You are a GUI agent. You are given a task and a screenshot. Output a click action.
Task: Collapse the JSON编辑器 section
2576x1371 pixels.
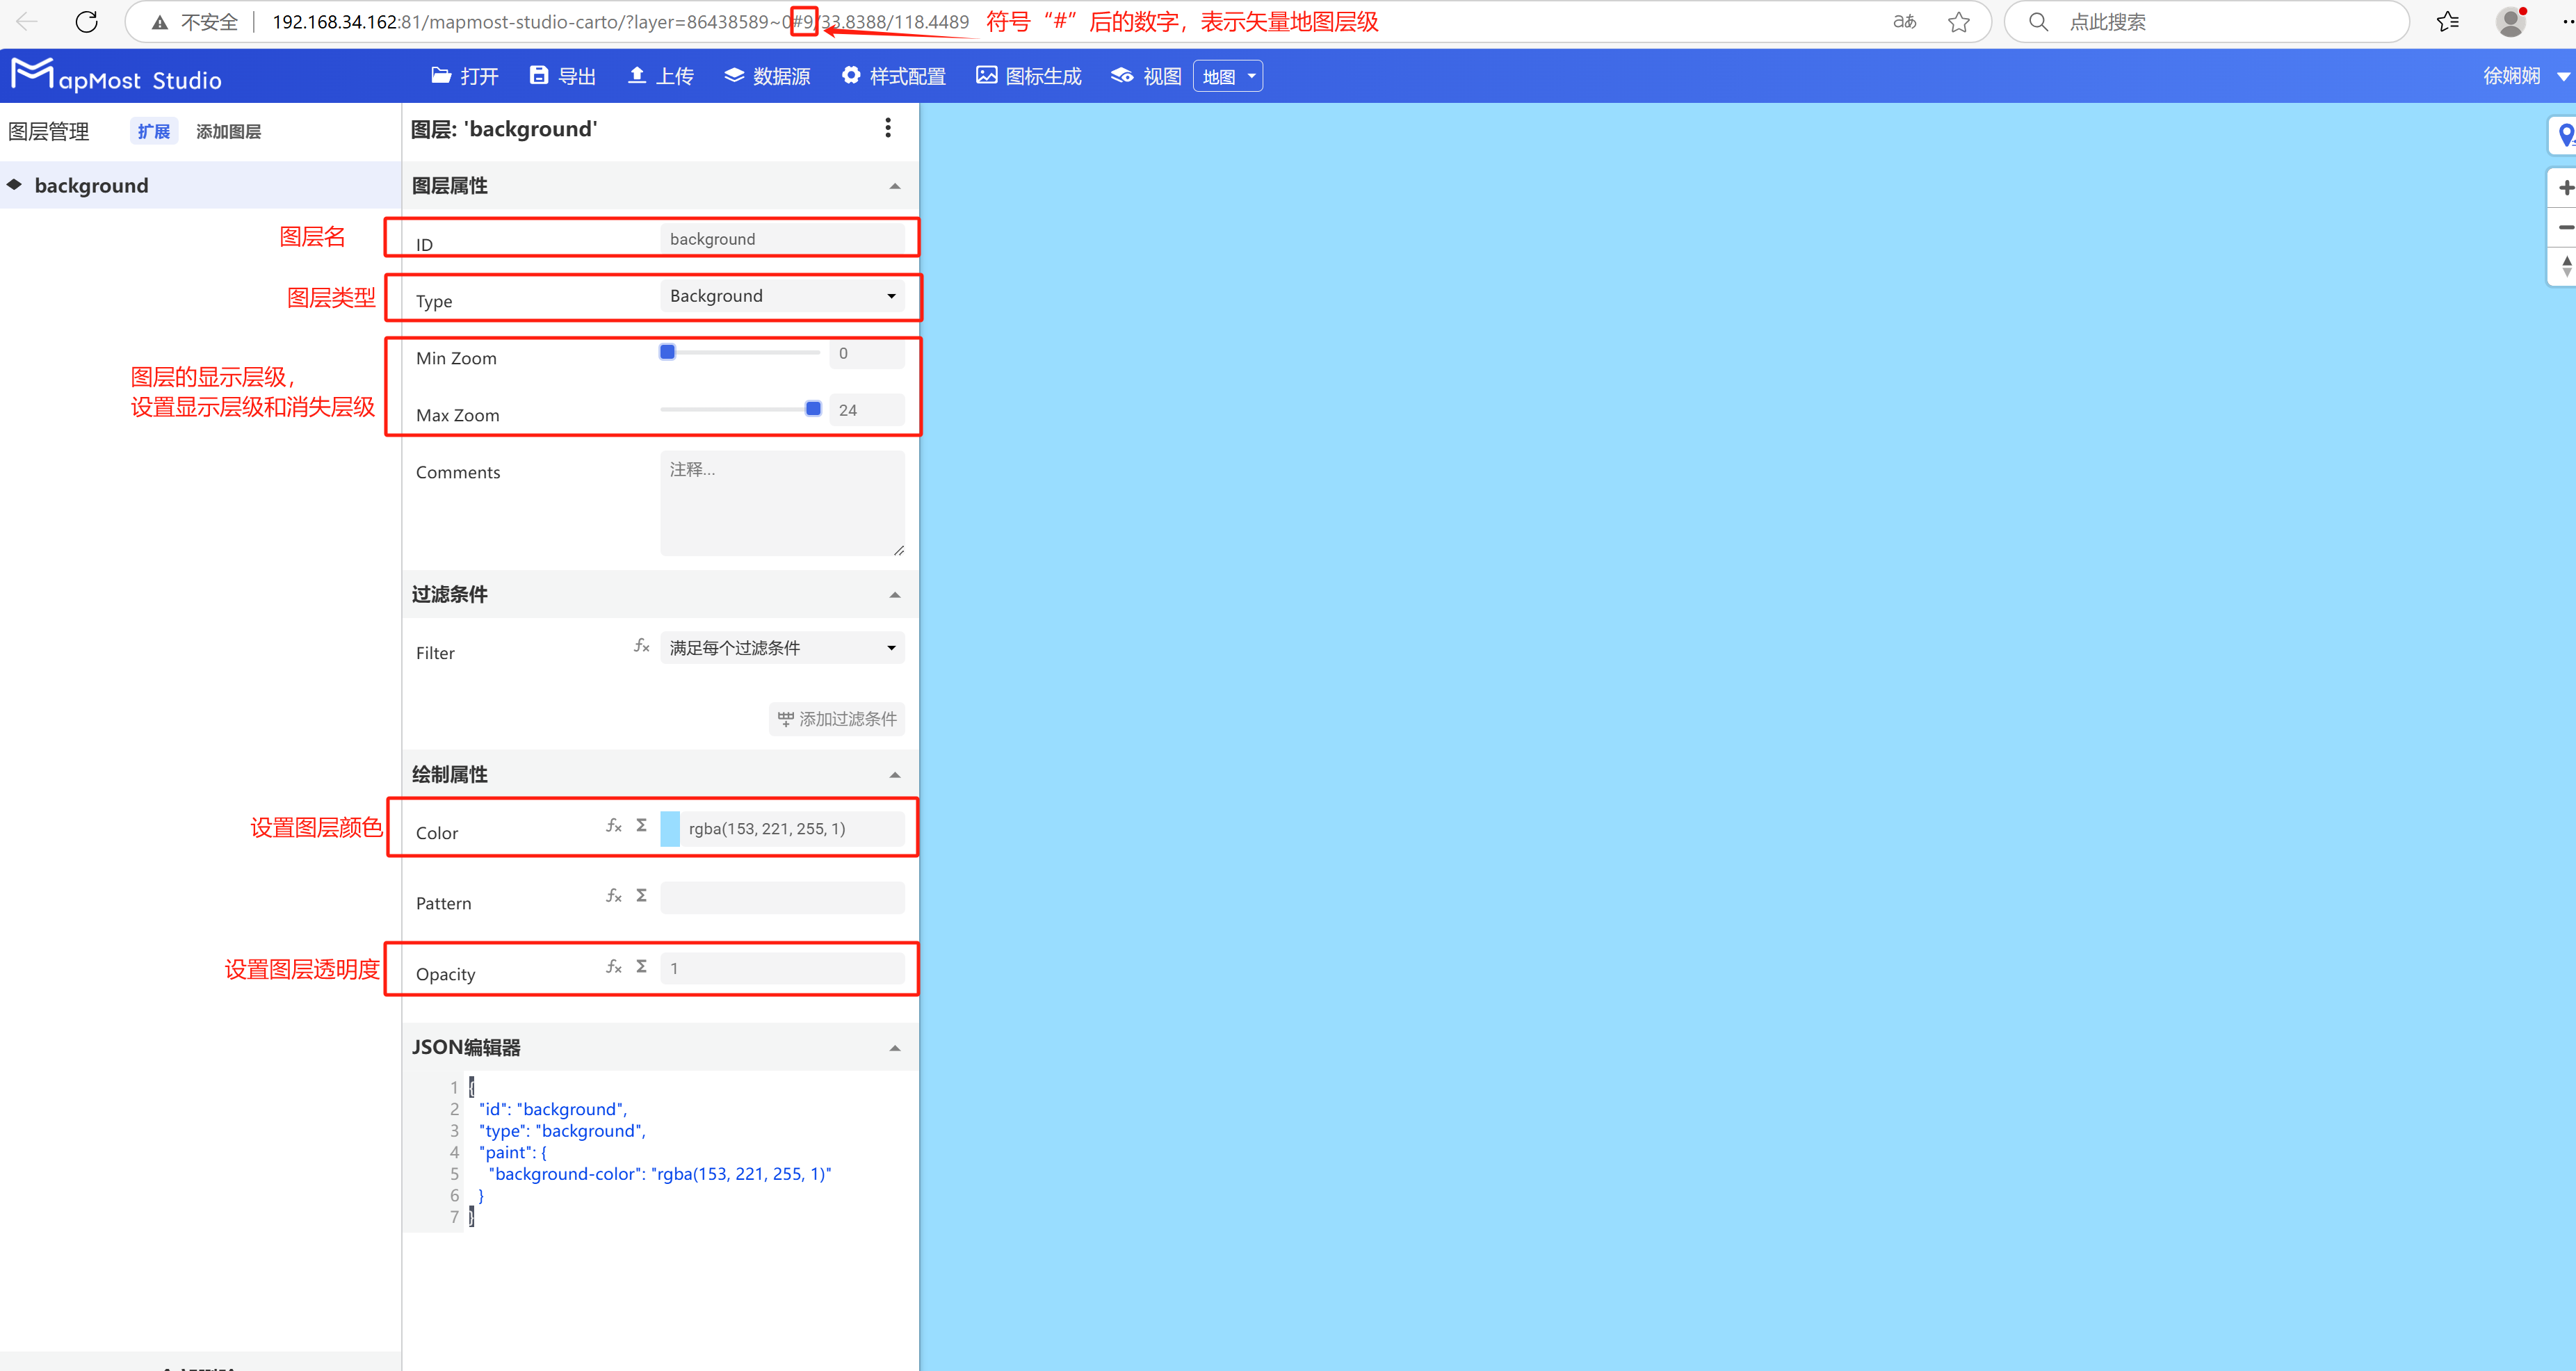point(894,1047)
